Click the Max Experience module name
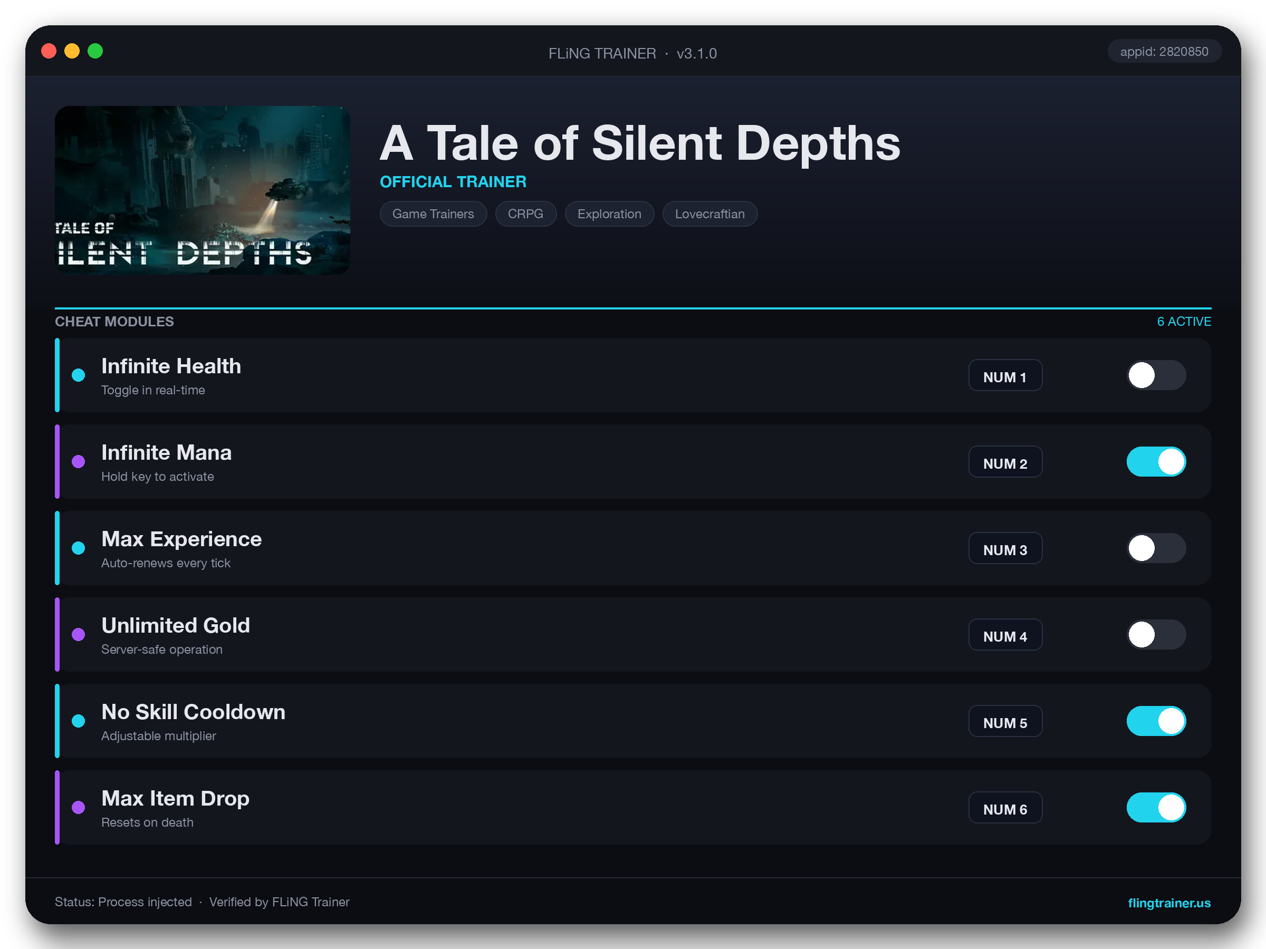The height and width of the screenshot is (949, 1266). point(181,539)
